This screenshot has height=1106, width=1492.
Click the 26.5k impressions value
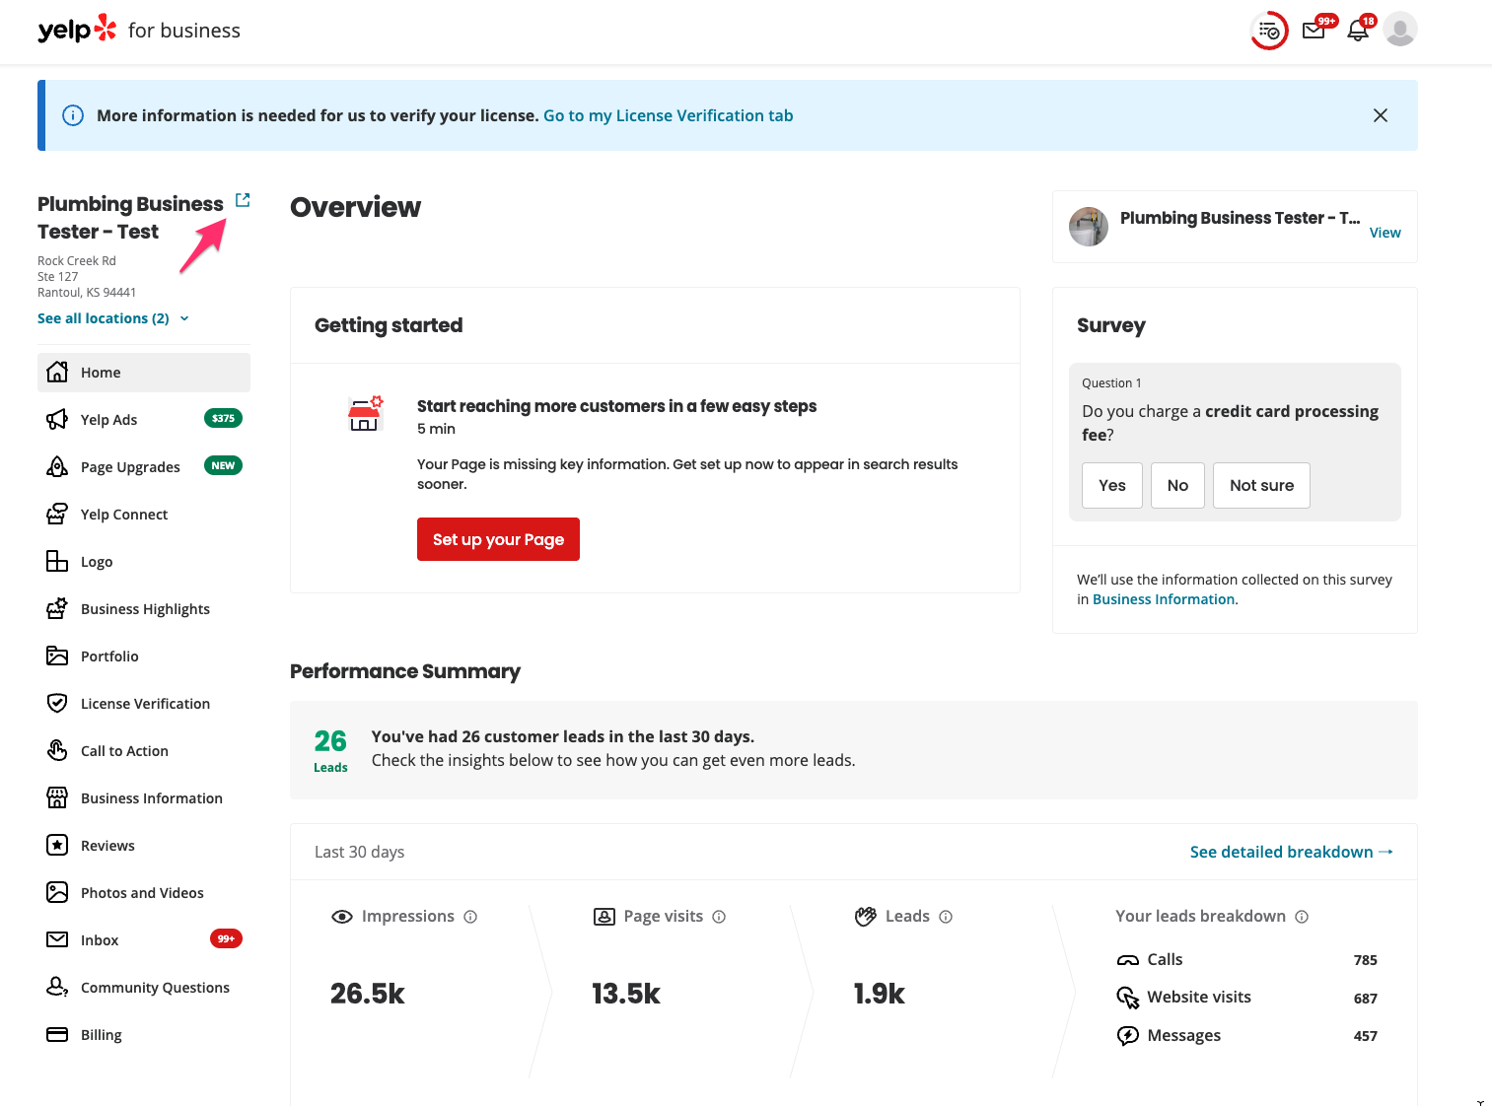pyautogui.click(x=368, y=994)
